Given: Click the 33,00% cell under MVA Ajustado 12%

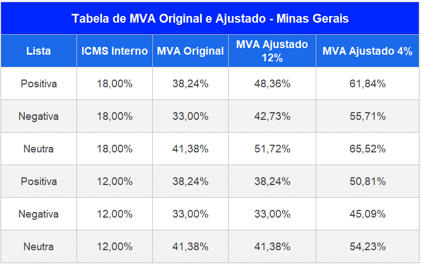Looking at the screenshot, I should point(272,214).
